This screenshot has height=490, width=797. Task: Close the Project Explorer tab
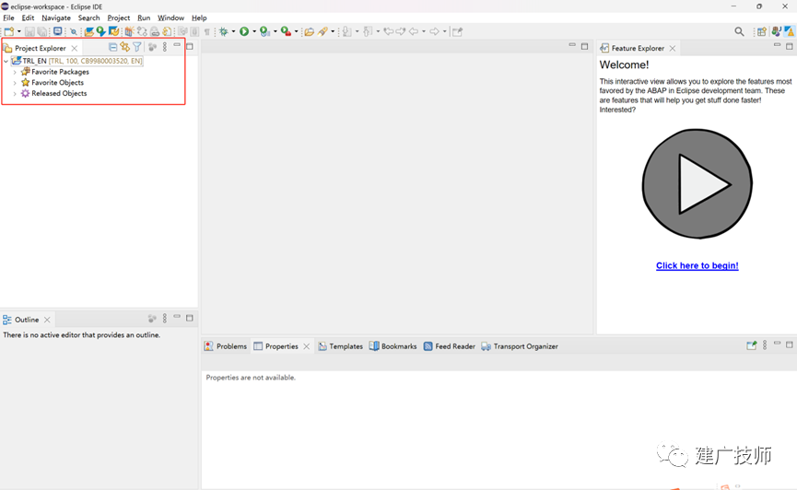pyautogui.click(x=75, y=48)
